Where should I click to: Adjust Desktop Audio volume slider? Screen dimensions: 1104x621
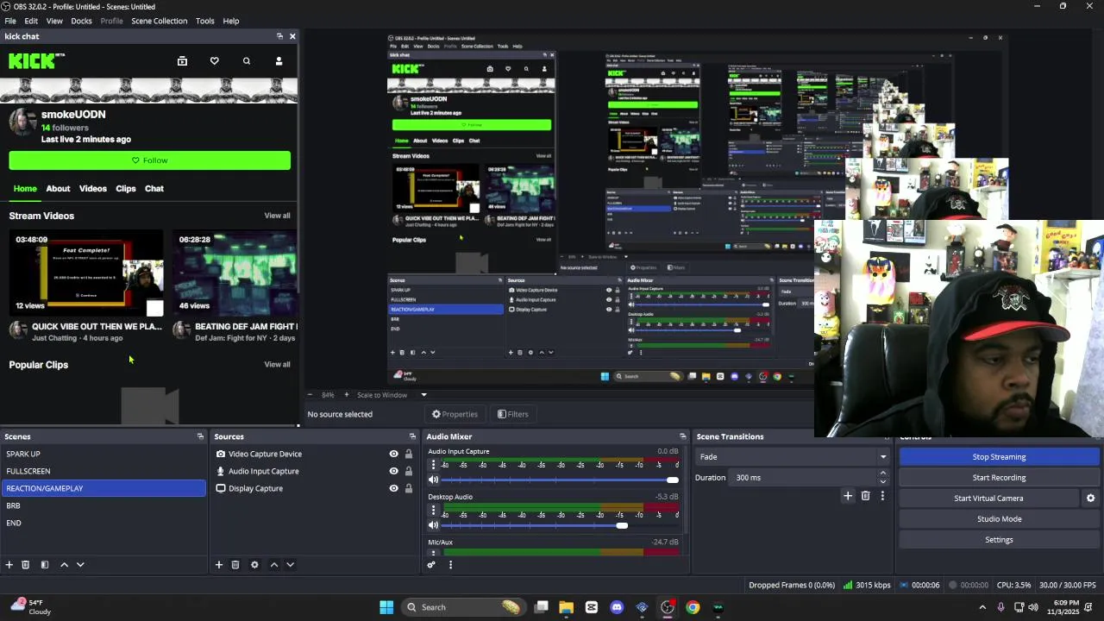[622, 525]
